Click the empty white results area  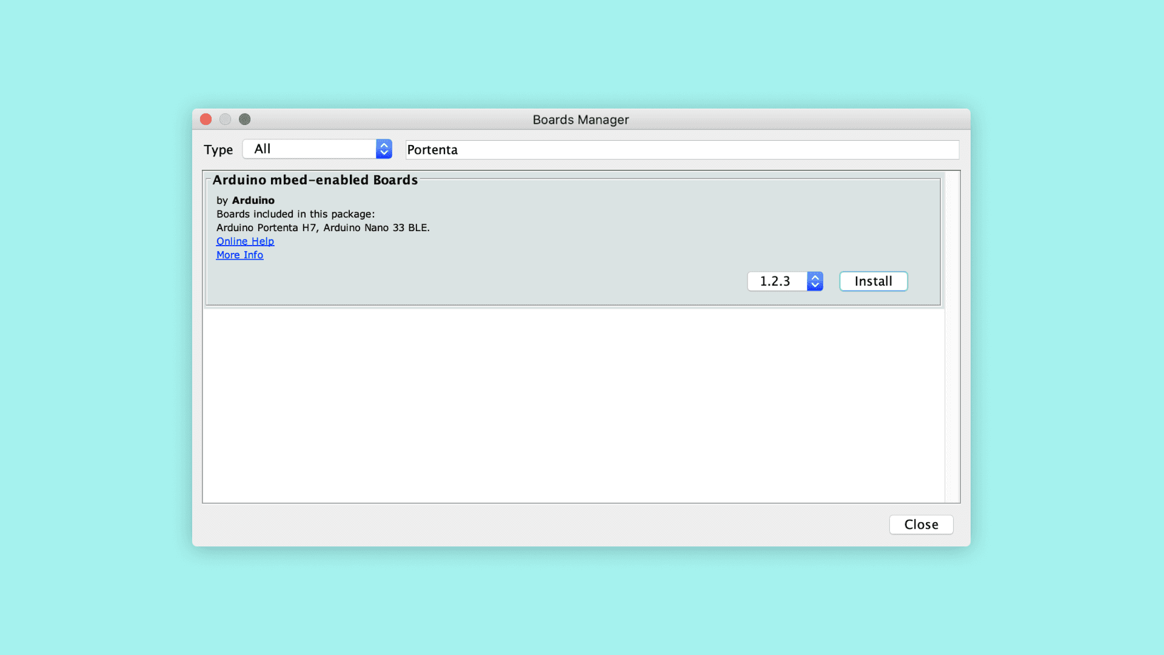[573, 406]
